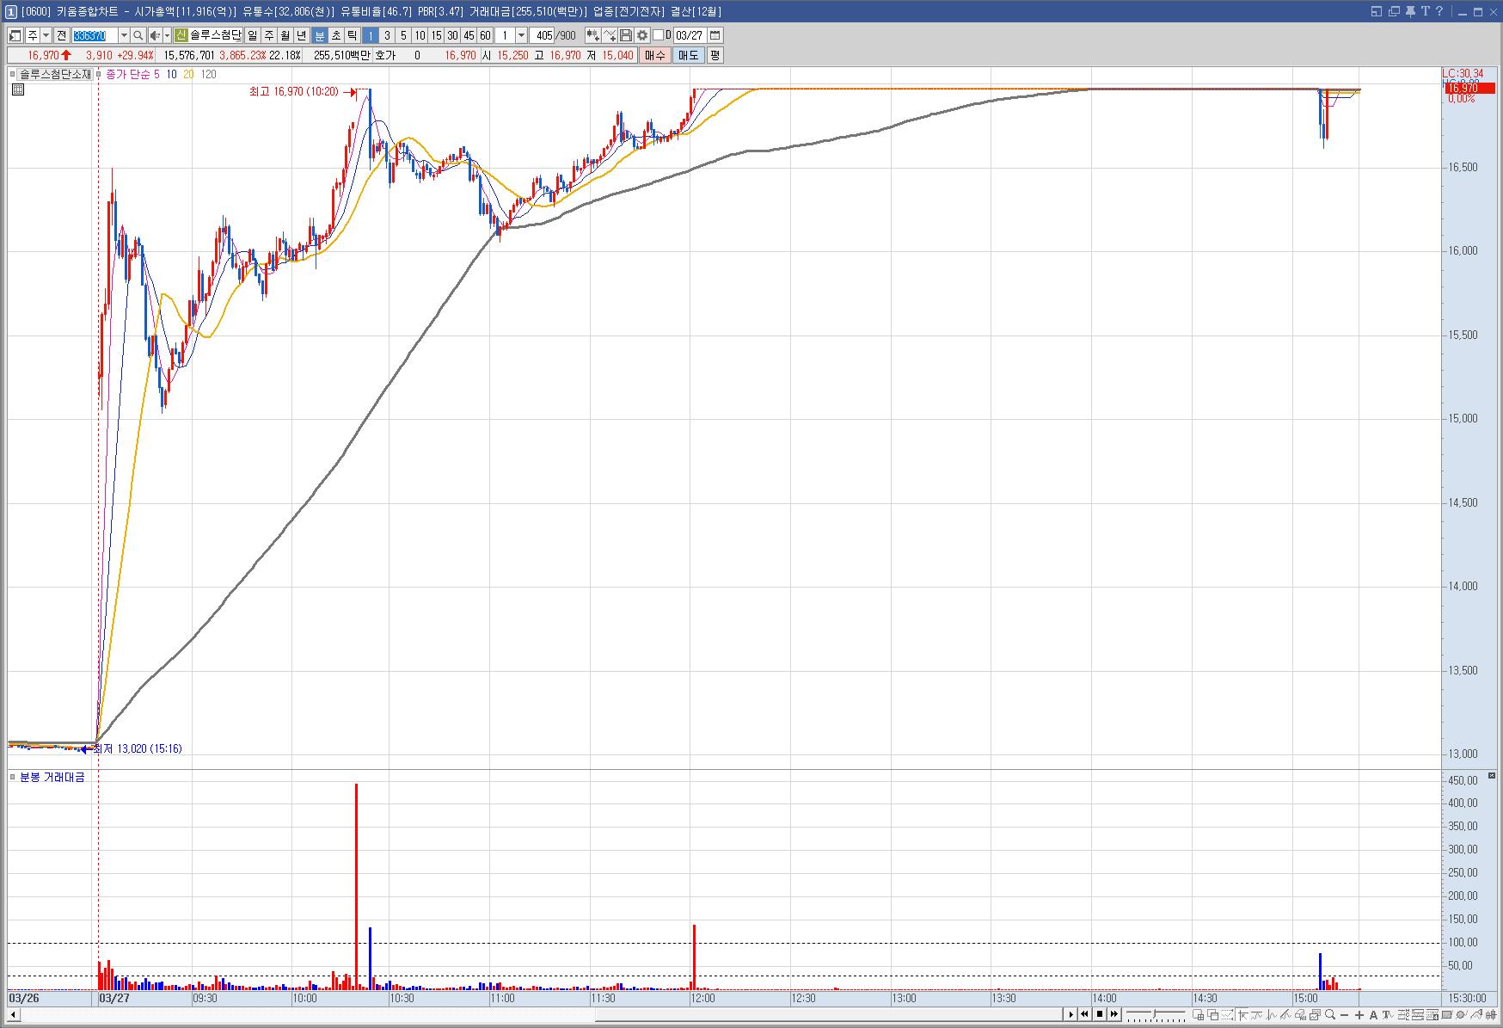
Task: Adjust the replay speed slider
Action: (x=1156, y=1014)
